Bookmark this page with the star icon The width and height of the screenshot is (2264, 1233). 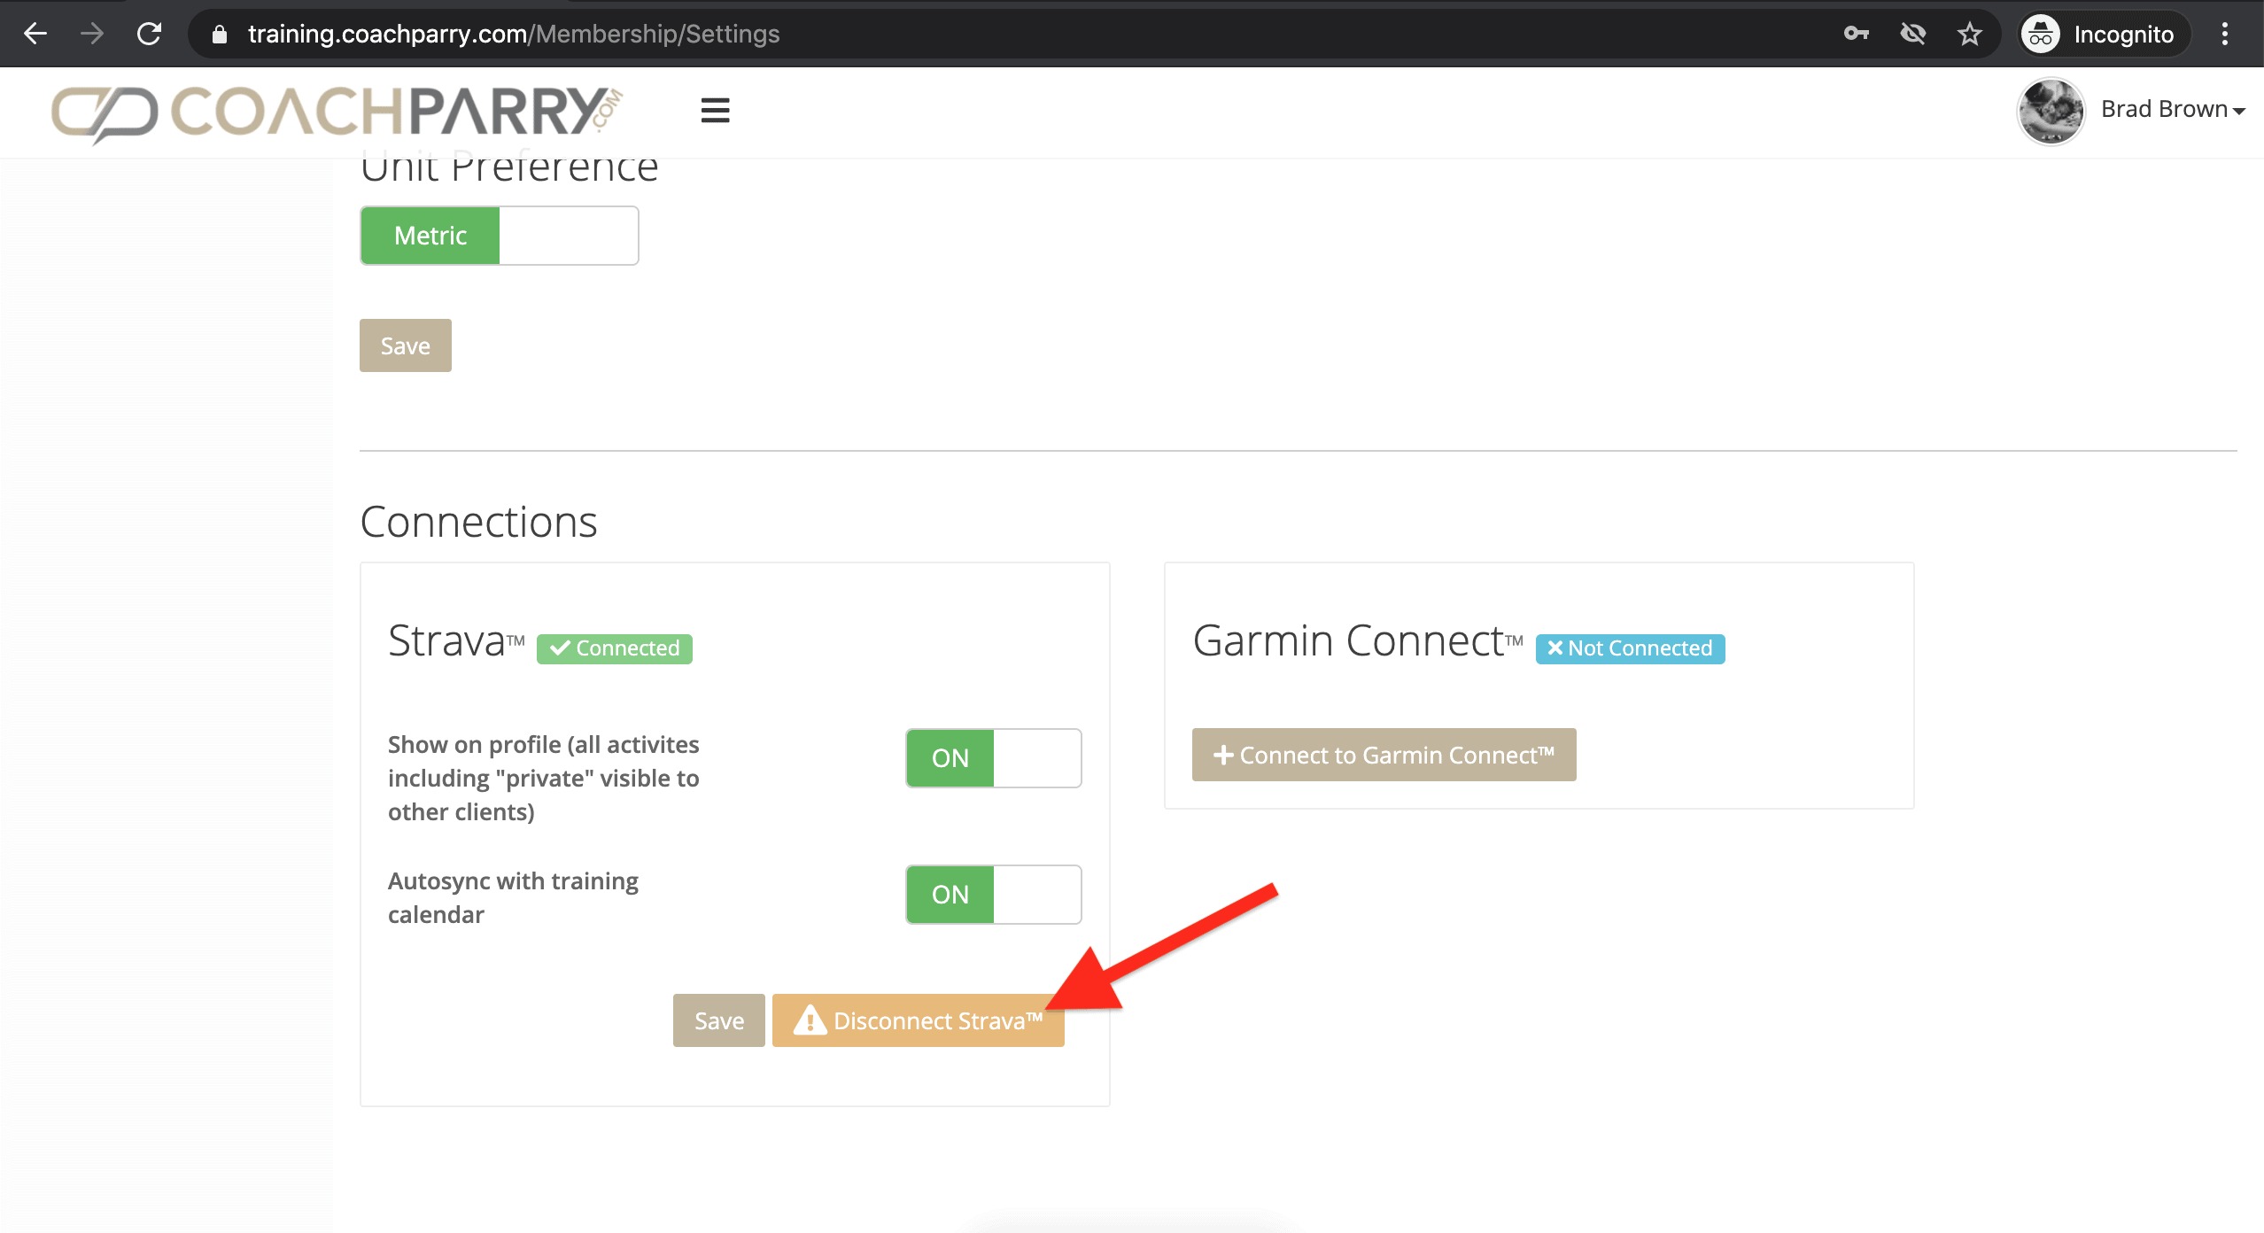[1970, 34]
